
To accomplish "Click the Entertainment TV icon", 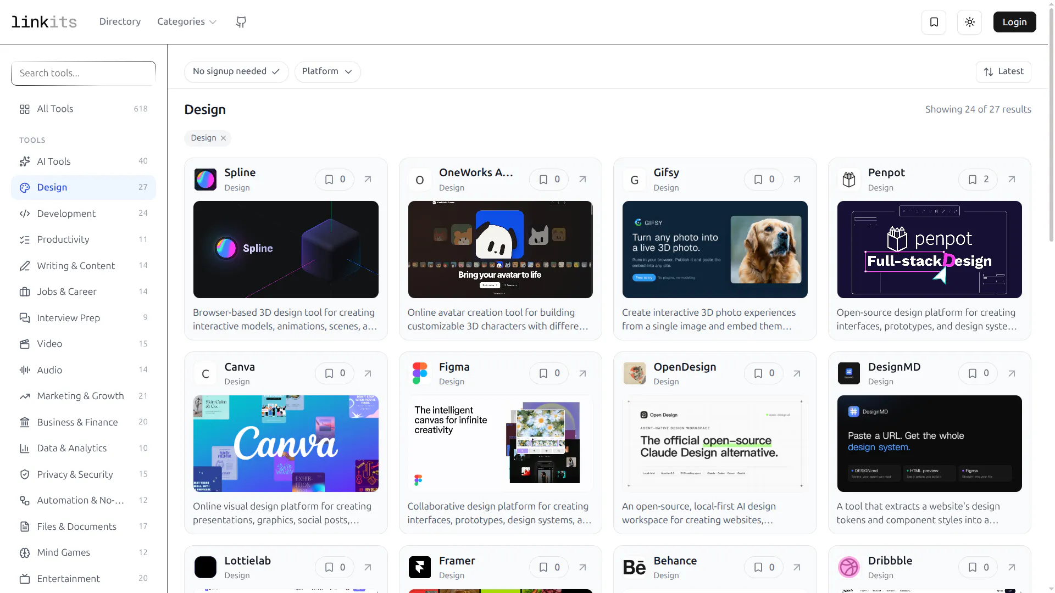I will pos(25,579).
